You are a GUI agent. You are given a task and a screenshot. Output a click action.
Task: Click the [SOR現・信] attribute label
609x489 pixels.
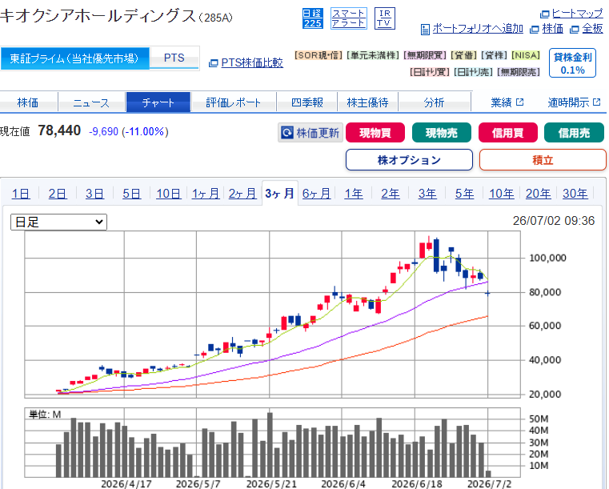pyautogui.click(x=318, y=55)
